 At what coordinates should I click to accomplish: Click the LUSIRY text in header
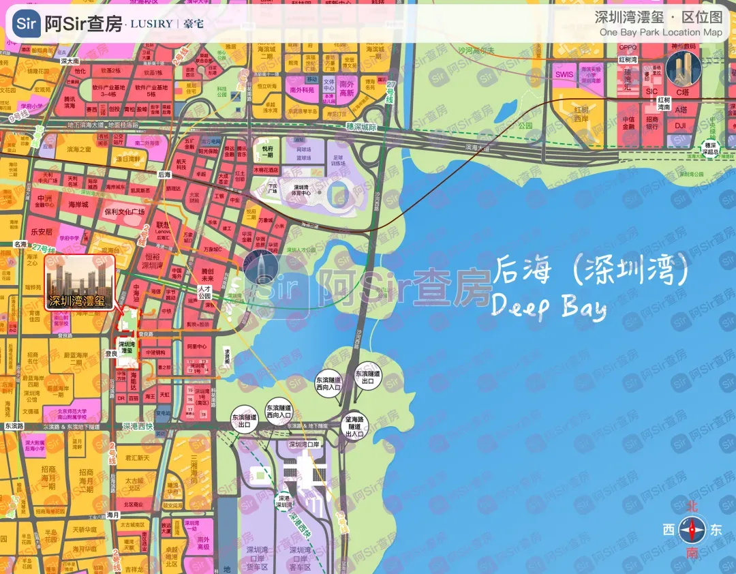pos(151,23)
